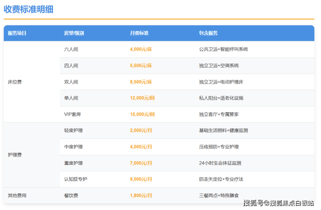Click the 六人间 room type cell

(71, 49)
